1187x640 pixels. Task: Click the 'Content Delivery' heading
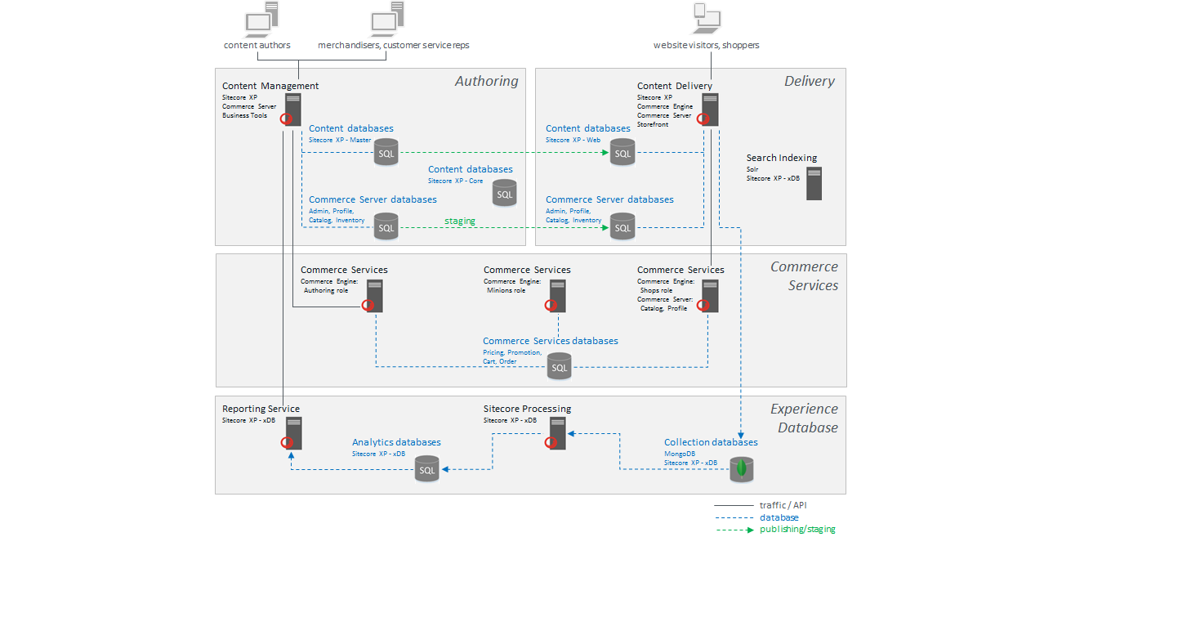point(675,86)
